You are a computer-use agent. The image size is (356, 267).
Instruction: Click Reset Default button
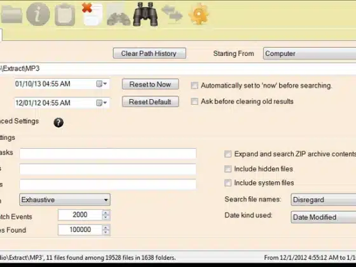pyautogui.click(x=150, y=102)
